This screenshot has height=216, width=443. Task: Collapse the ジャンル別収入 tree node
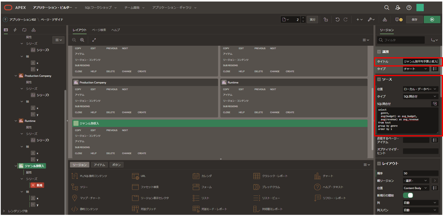pos(16,166)
